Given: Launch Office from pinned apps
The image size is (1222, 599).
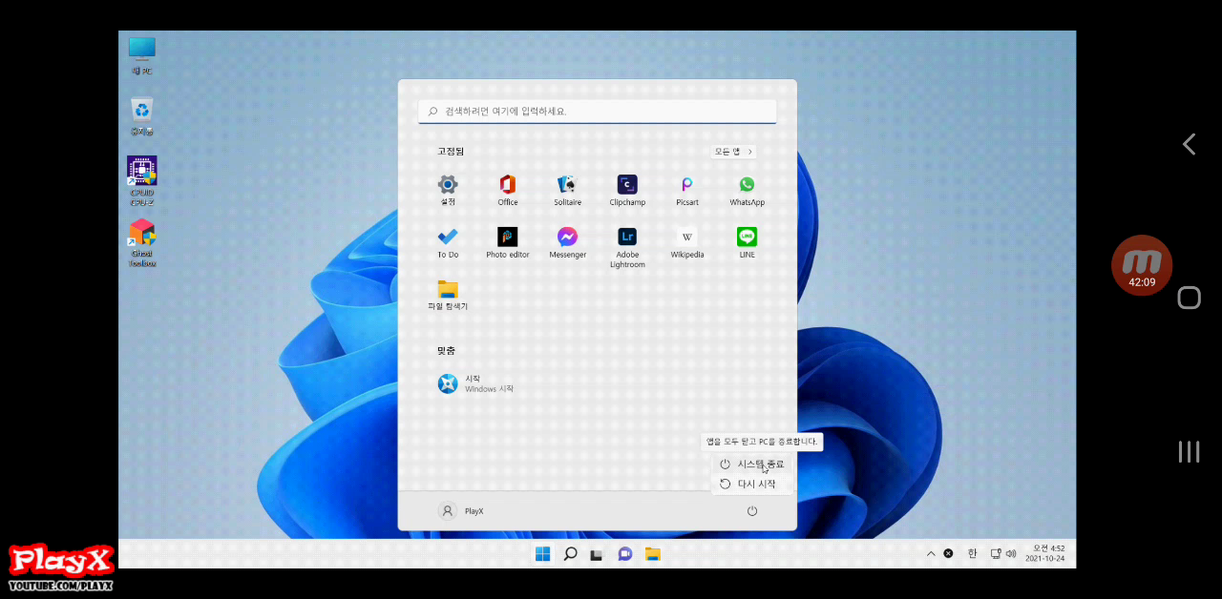Looking at the screenshot, I should click(x=508, y=190).
